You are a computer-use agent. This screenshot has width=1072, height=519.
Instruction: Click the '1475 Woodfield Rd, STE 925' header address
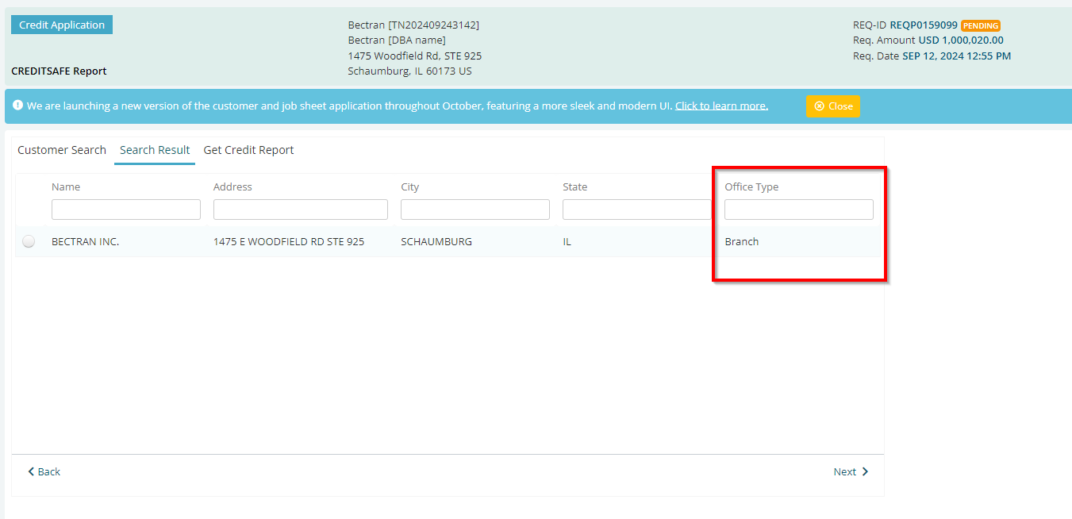click(x=415, y=56)
